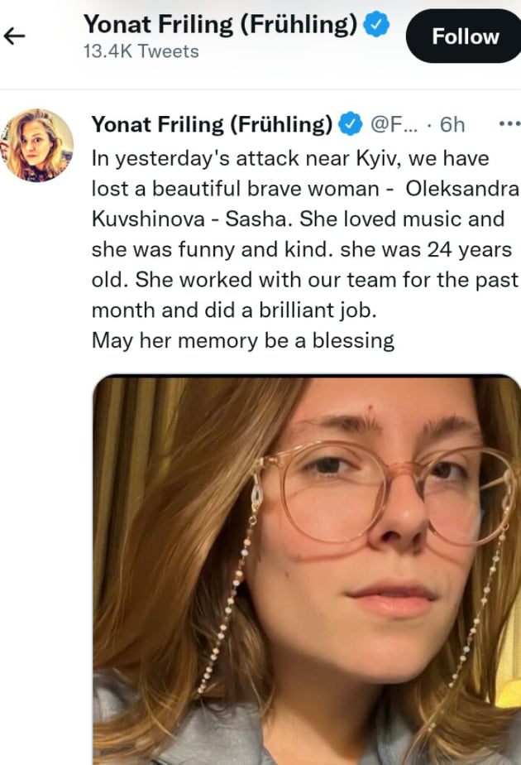Screen dimensions: 521x765
Task: Tap the 13.4K Tweets count
Action: coord(141,51)
